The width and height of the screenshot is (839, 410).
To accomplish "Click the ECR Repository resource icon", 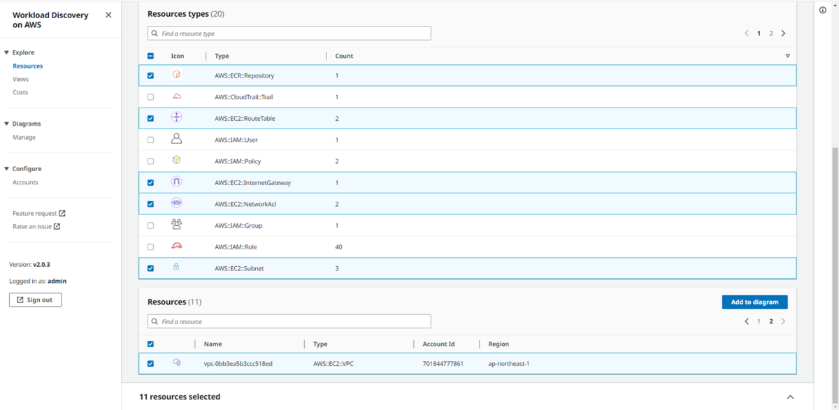I will tap(177, 75).
